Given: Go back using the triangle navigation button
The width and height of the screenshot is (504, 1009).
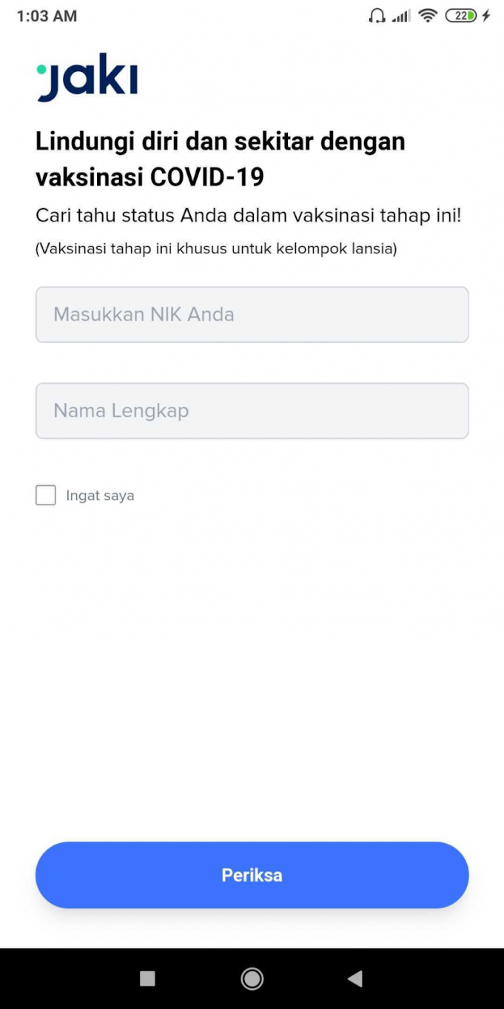Looking at the screenshot, I should tap(355, 979).
